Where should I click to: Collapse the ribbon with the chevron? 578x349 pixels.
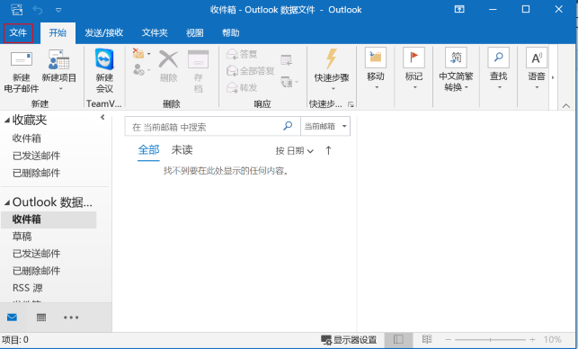565,106
